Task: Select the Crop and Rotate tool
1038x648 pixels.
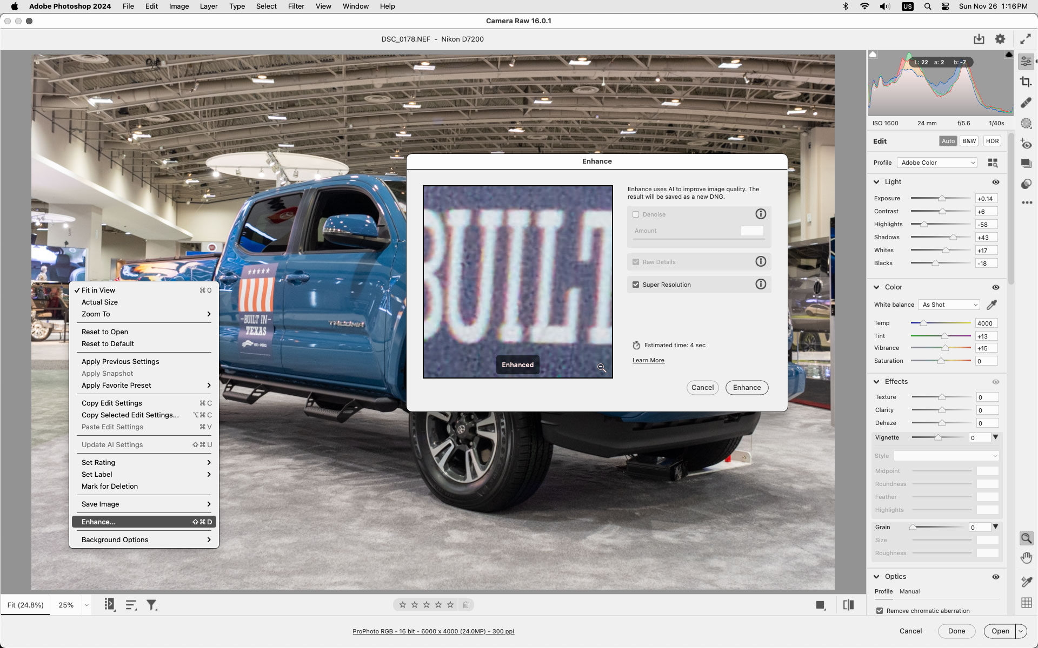Action: click(x=1026, y=82)
